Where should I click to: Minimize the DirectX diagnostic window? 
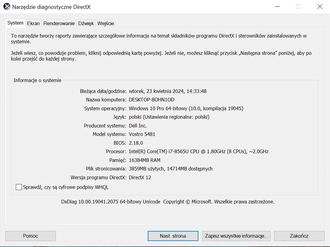point(277,7)
